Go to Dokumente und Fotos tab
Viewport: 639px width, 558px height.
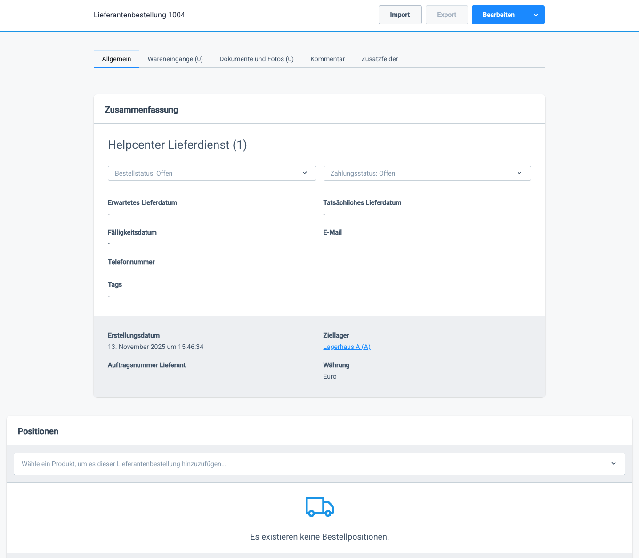256,59
